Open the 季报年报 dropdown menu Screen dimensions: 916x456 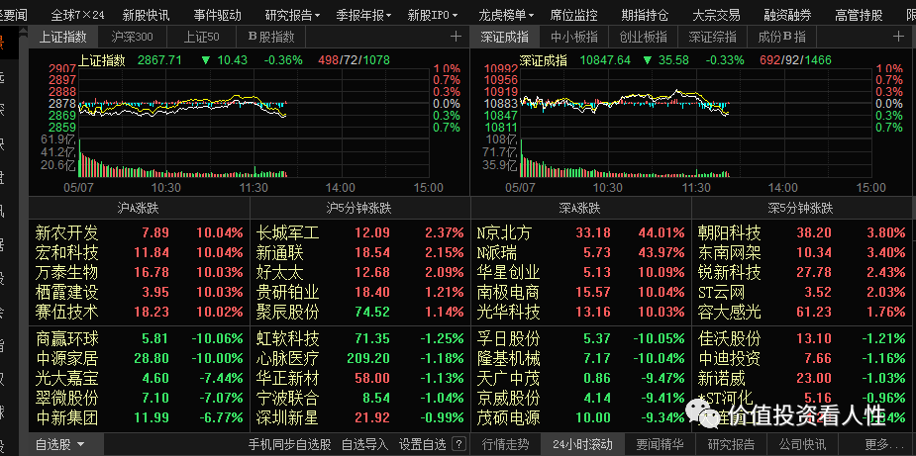click(363, 15)
